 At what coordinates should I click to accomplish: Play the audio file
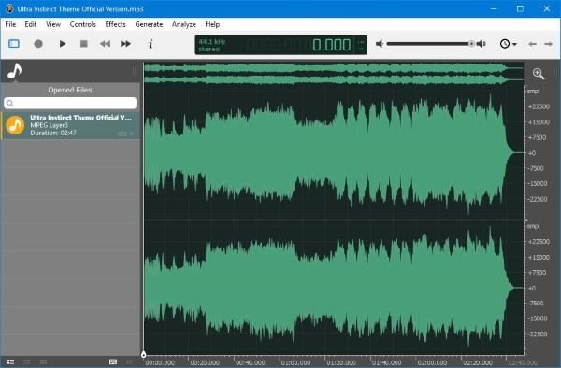coord(63,44)
